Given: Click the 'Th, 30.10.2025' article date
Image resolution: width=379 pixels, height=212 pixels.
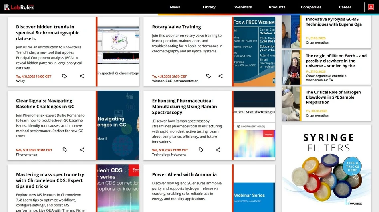Looking at the screenshot, I should coord(317,111).
